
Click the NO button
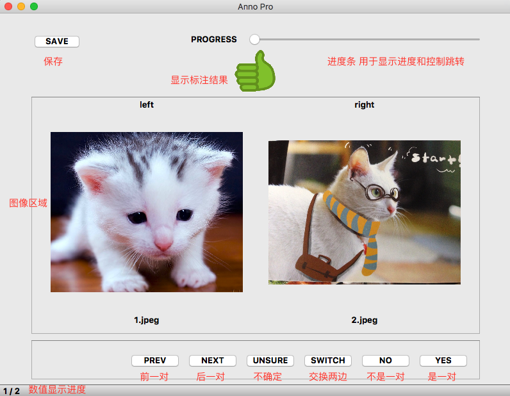point(386,361)
